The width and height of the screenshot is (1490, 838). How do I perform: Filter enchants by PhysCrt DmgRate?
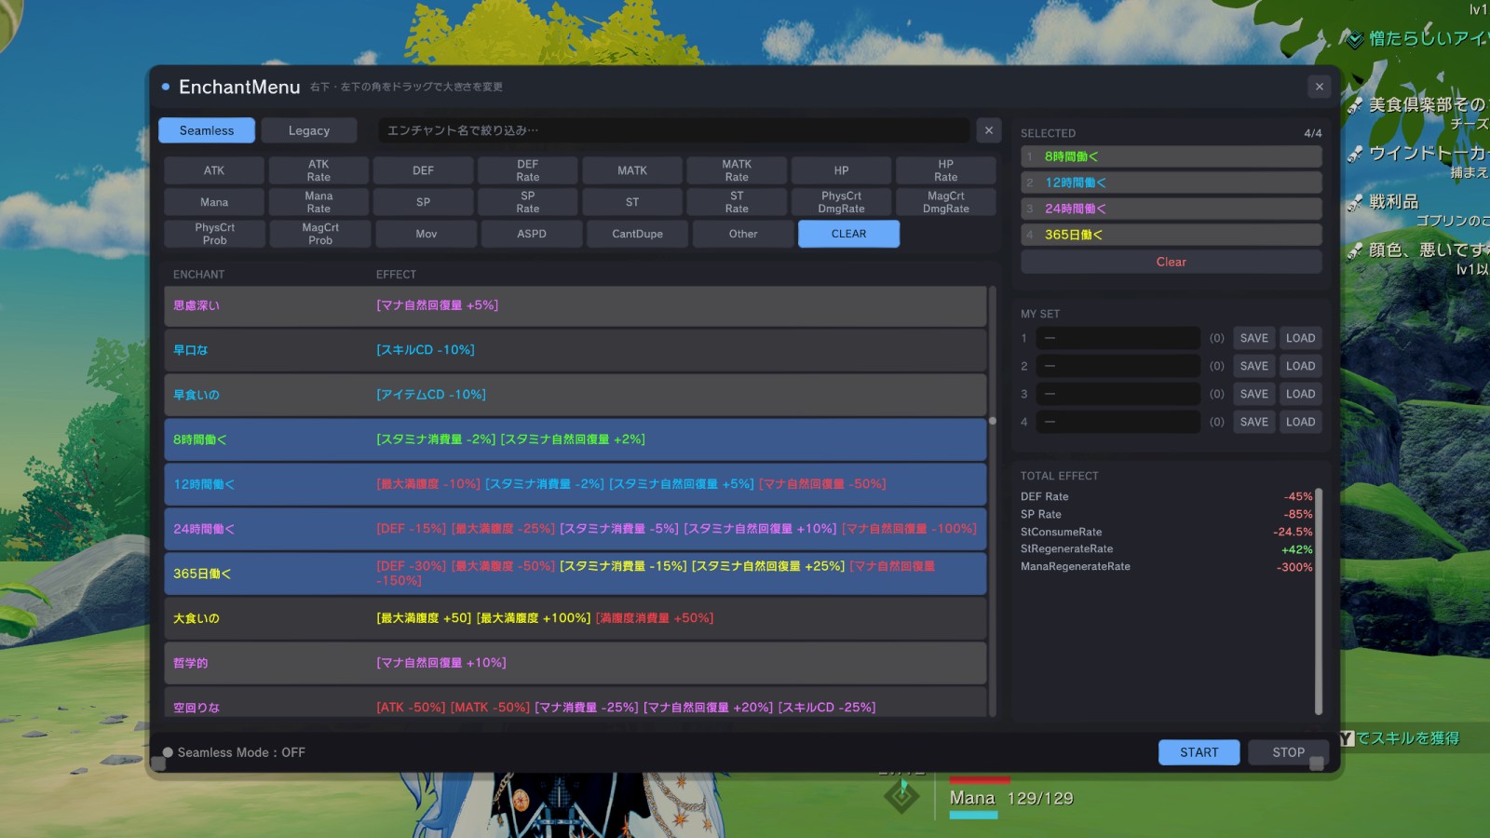tap(841, 202)
